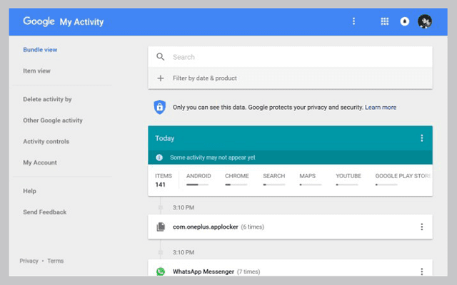Open the account profile avatar
This screenshot has width=457, height=285.
(424, 21)
